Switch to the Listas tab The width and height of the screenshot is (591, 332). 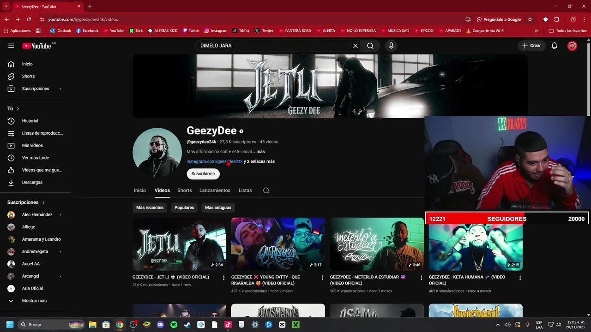pos(245,190)
